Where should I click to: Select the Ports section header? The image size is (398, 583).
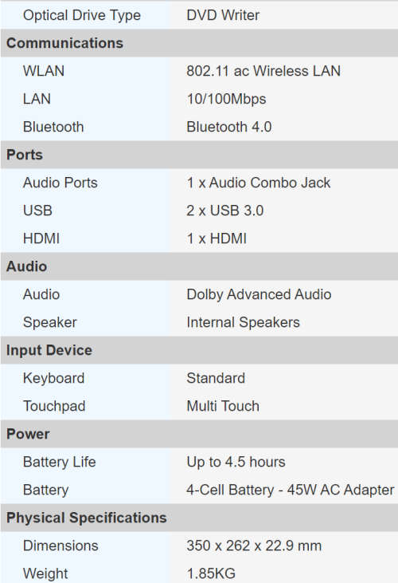pos(199,155)
